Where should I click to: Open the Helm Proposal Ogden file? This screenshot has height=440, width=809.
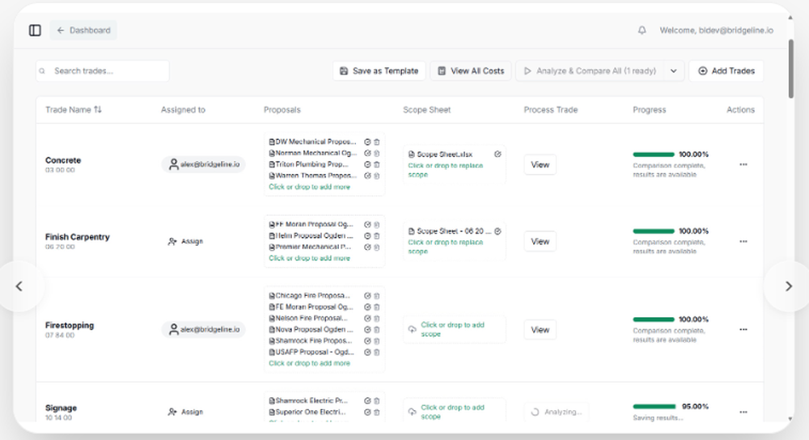coord(311,235)
